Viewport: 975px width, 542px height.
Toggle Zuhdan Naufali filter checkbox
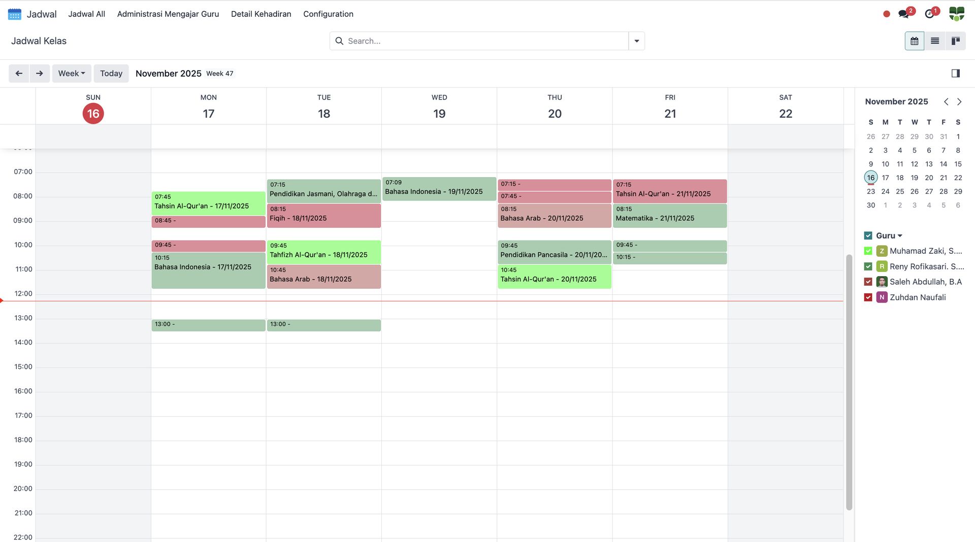[868, 297]
